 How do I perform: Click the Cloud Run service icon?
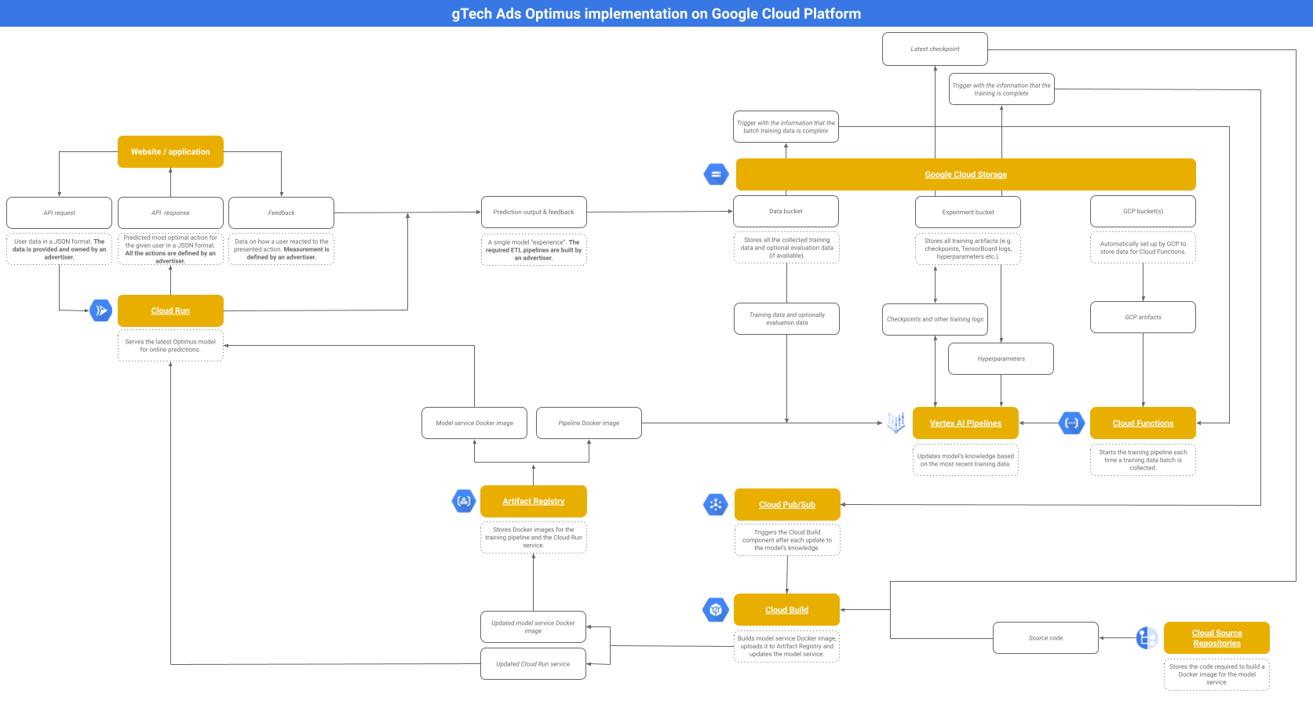click(100, 310)
